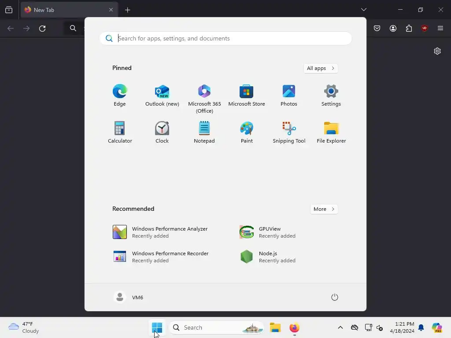Open the Microsoft Store app
This screenshot has width=451, height=338.
pos(247,96)
